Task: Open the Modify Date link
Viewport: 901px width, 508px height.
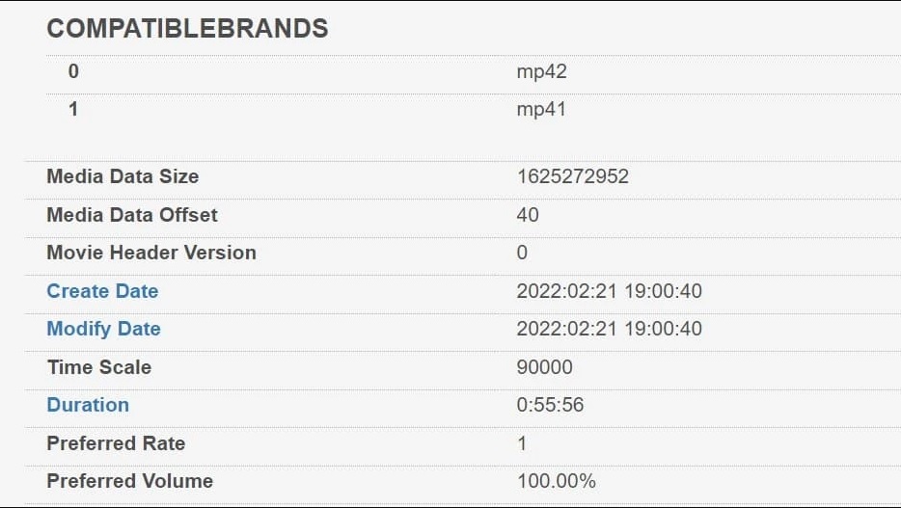Action: click(x=103, y=329)
